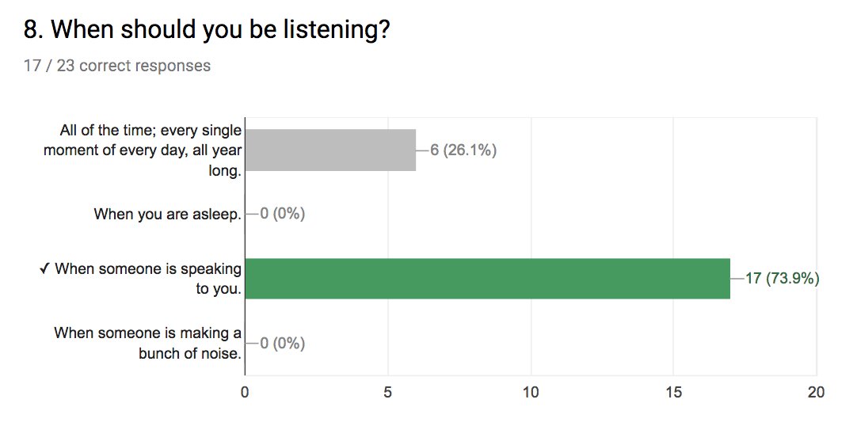Select 'When someone is speaking to you.' label
Screen dimensions: 857x426
click(x=148, y=279)
